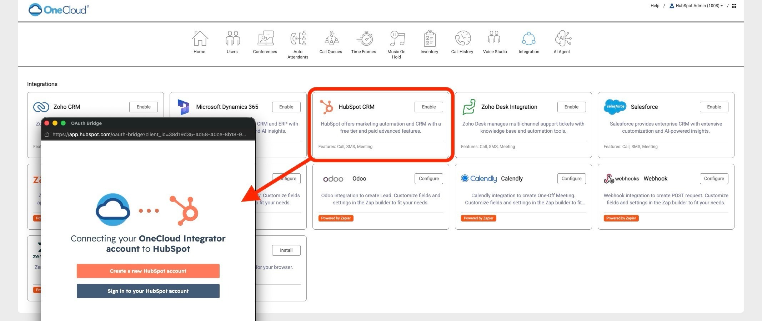Open Call Queues icon
Image resolution: width=762 pixels, height=321 pixels.
pos(331,39)
